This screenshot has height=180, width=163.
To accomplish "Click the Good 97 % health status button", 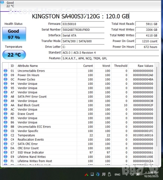I will coord(14,34).
